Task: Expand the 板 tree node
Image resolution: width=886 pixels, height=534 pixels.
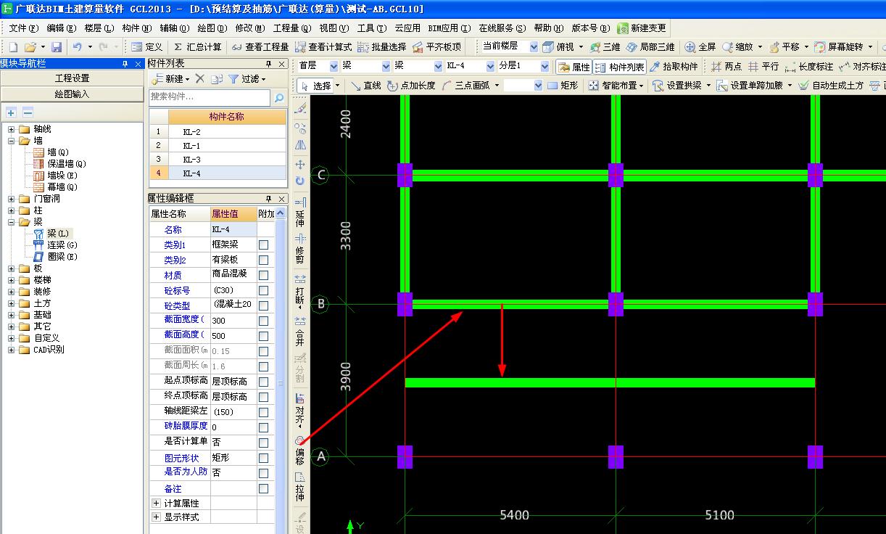Action: pos(12,268)
